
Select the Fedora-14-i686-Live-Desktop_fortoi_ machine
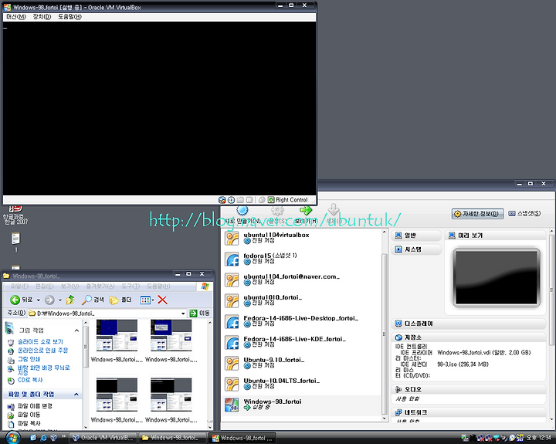[x=302, y=322]
